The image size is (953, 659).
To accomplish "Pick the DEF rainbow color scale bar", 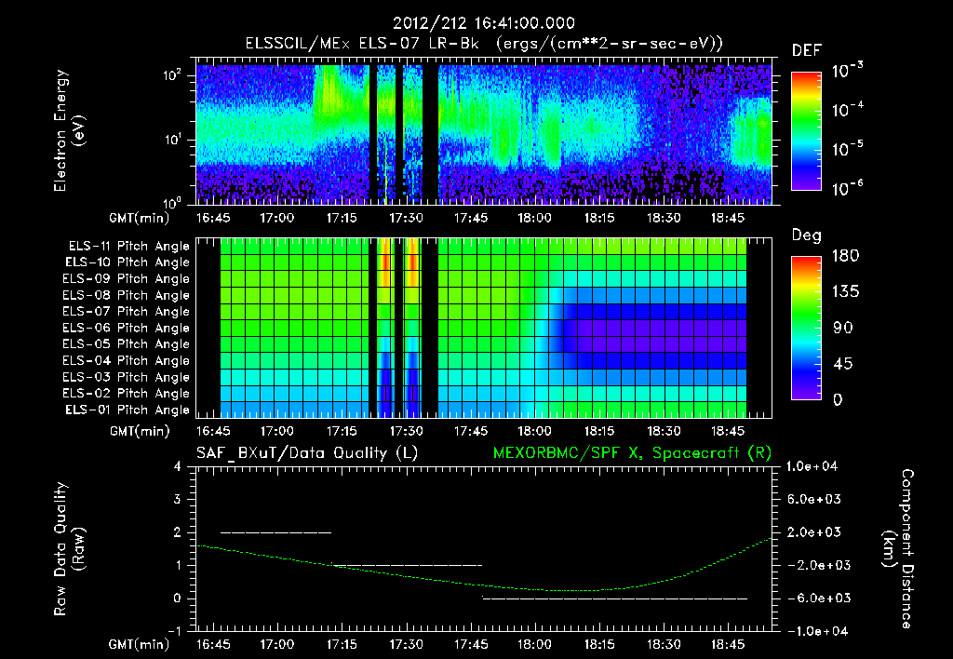I will pos(806,130).
